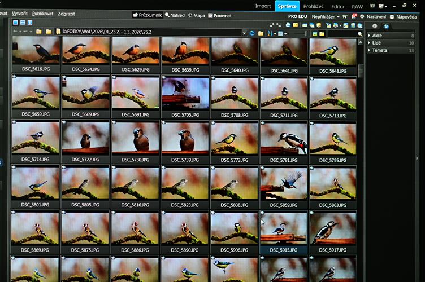Viewport: 425px width, 282px height.
Task: Select thumbnail DSC_5781.JPG woodpecker photo
Action: (x=284, y=138)
